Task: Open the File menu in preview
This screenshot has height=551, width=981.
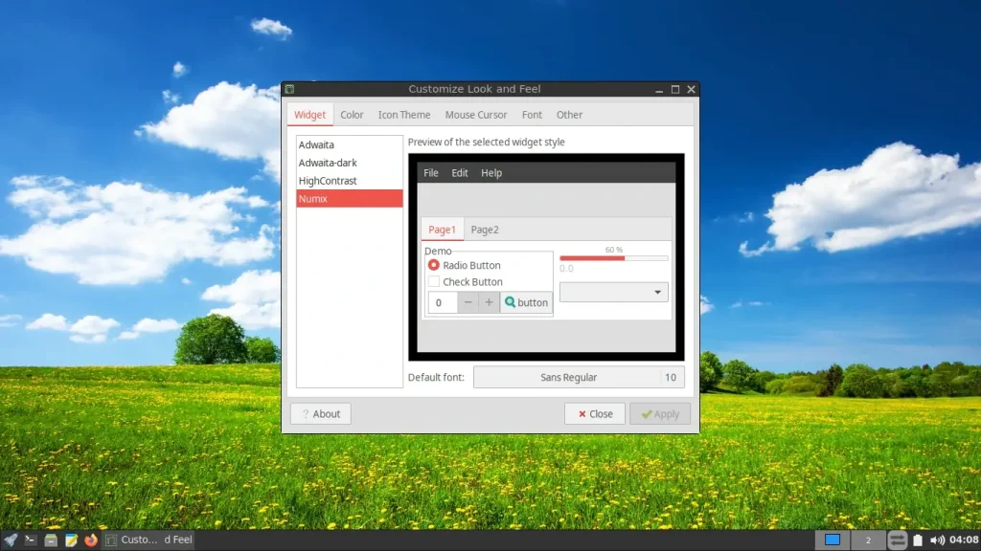Action: point(430,173)
